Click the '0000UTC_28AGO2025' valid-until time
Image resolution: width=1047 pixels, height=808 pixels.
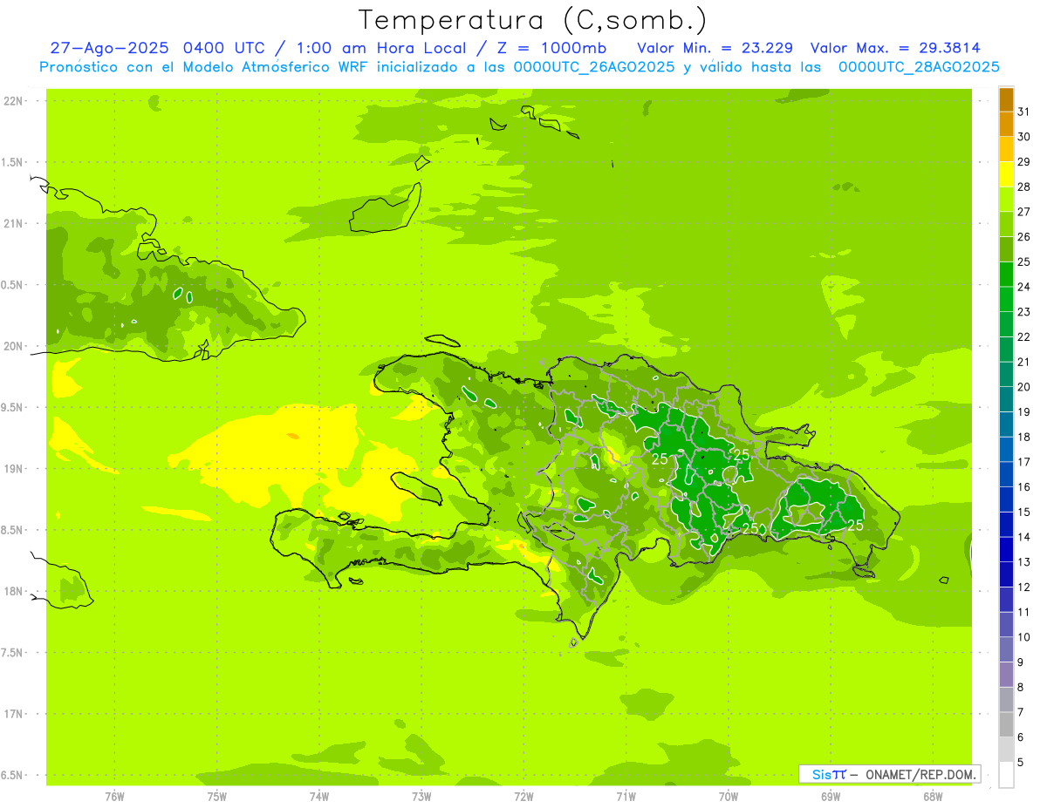[x=919, y=67]
